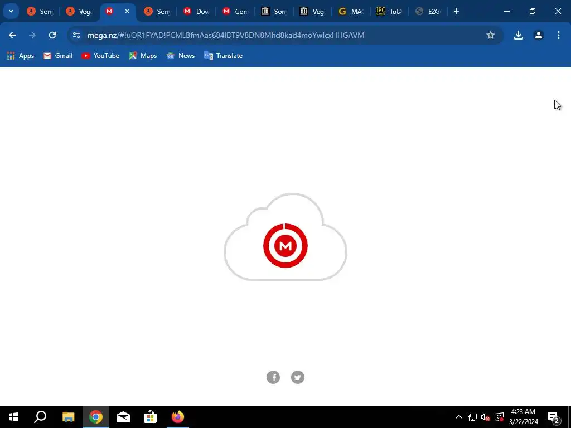571x428 pixels.
Task: Switch to the 'E2G' tab
Action: (428, 12)
